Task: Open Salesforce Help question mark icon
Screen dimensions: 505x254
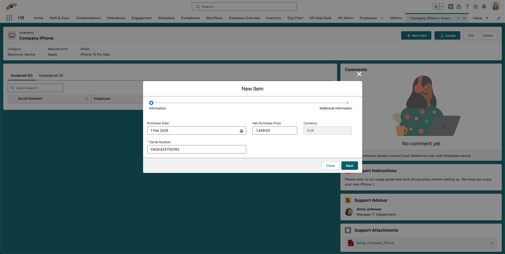Action: [x=467, y=7]
